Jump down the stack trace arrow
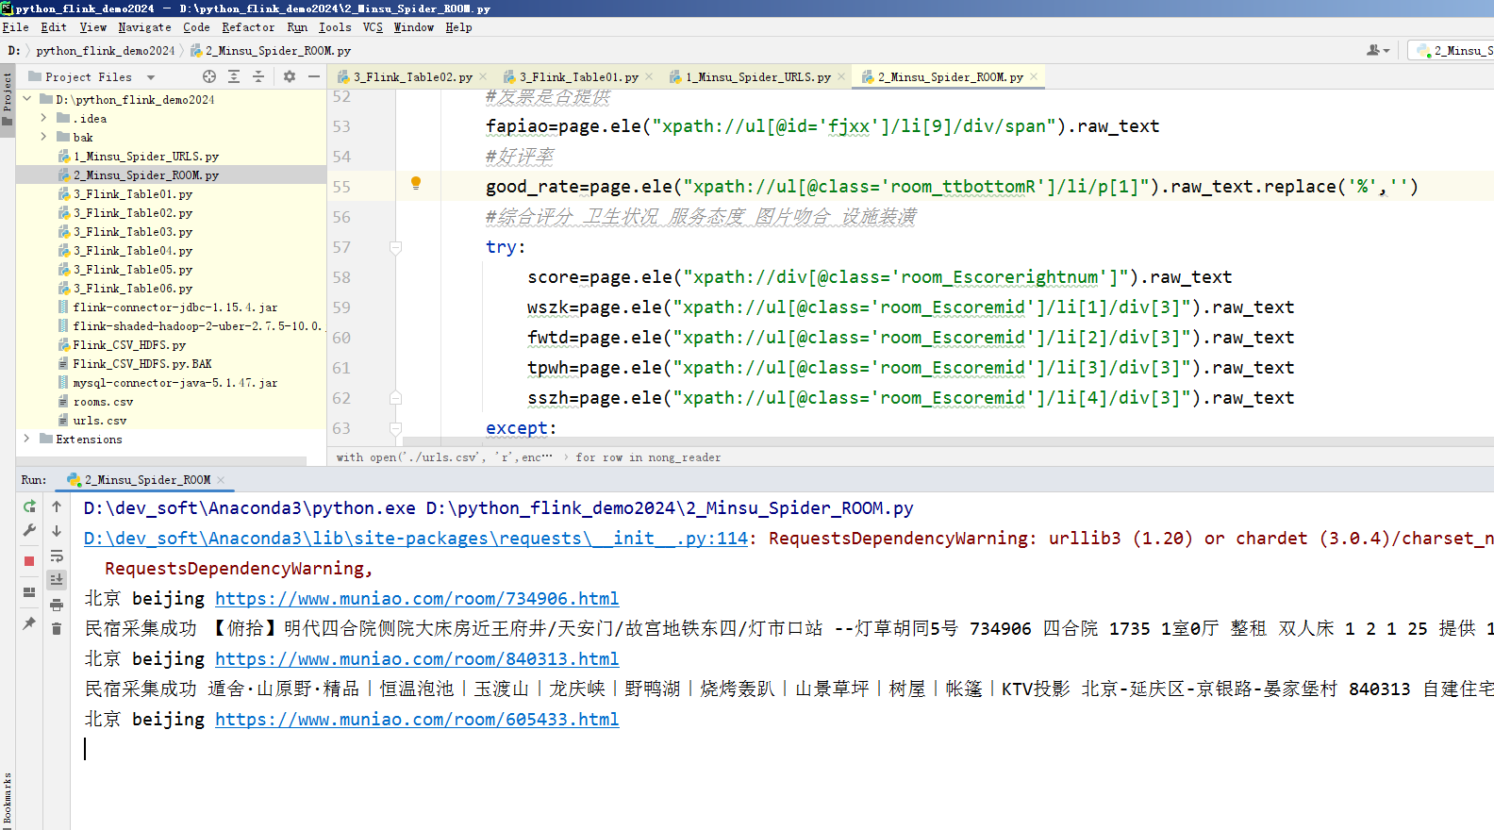Image resolution: width=1494 pixels, height=830 pixels. click(x=57, y=531)
